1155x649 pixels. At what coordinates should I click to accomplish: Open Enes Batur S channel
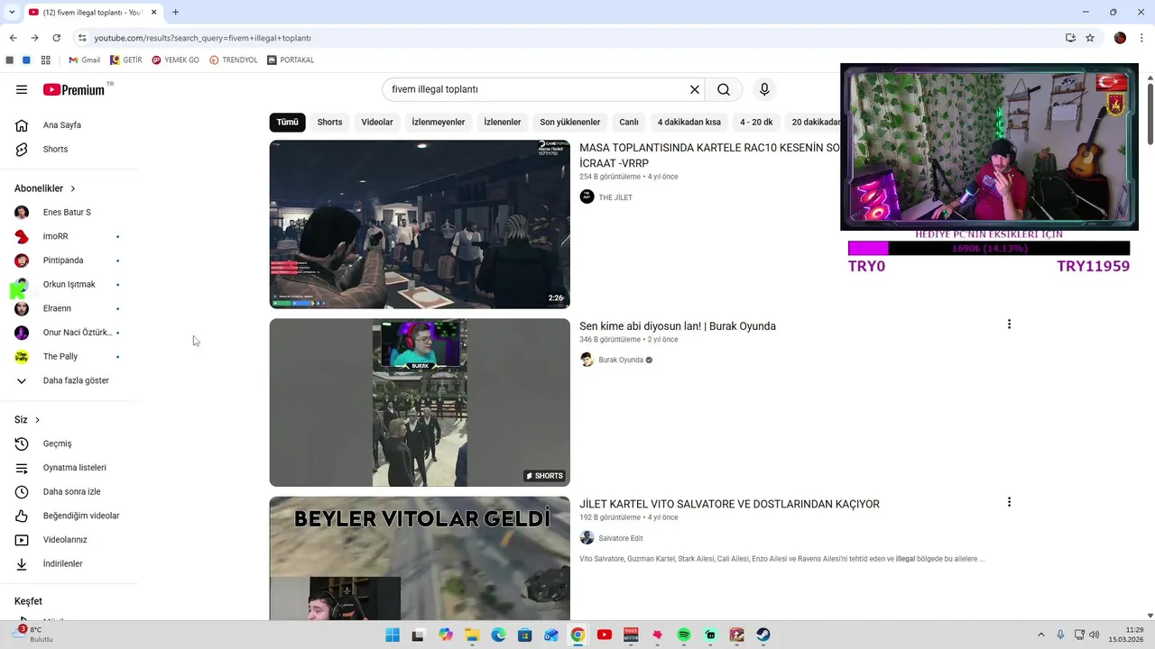pyautogui.click(x=69, y=213)
